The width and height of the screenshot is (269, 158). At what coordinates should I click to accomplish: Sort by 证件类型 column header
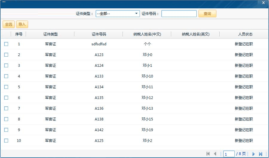[x=50, y=34]
